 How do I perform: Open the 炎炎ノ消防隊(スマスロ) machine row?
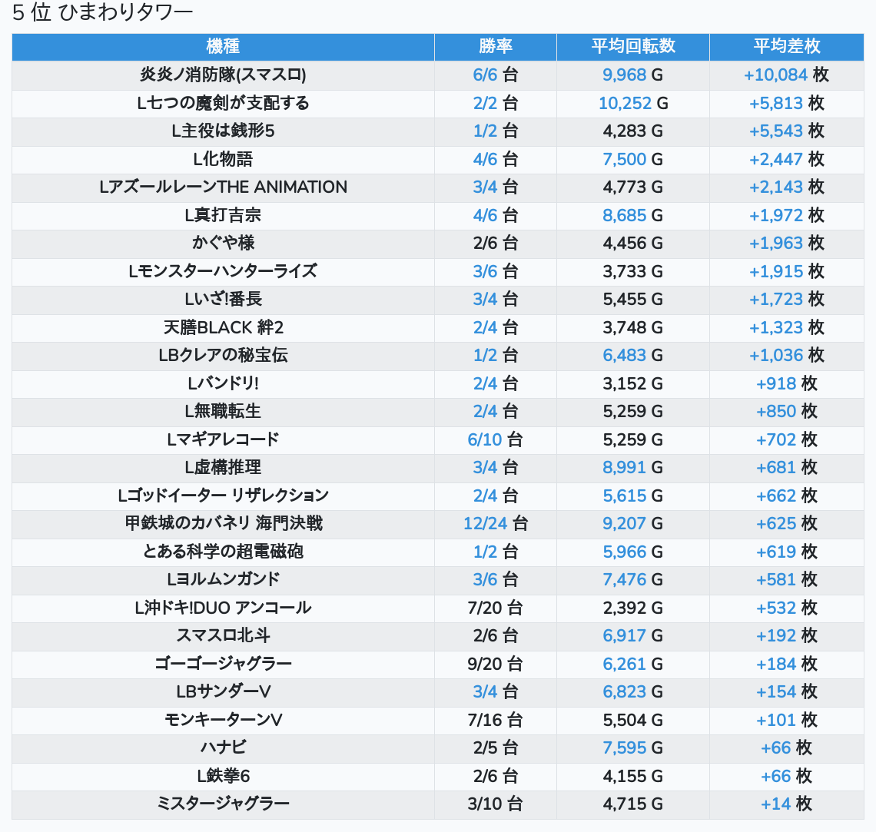223,75
